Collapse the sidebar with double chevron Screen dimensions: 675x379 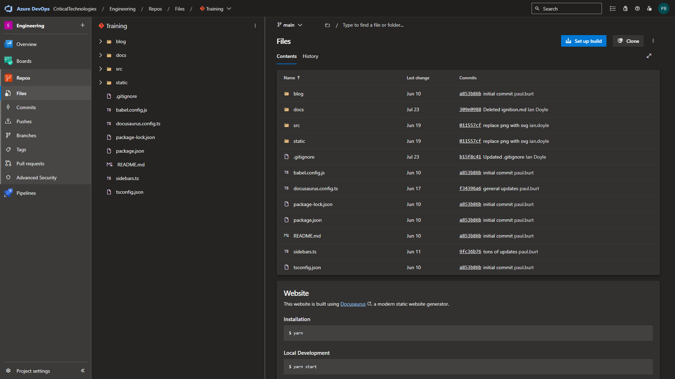83,371
